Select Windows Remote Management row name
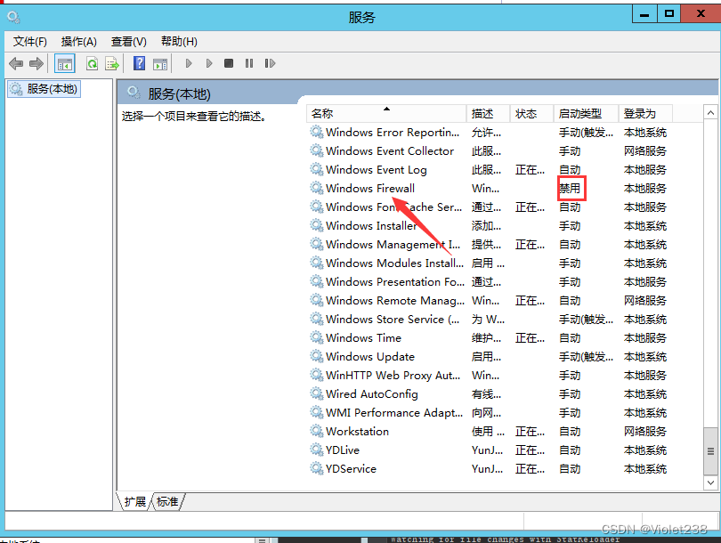 (395, 301)
